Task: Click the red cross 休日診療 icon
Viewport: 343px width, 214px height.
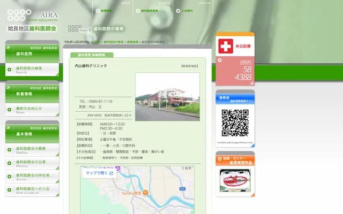Action: click(226, 46)
